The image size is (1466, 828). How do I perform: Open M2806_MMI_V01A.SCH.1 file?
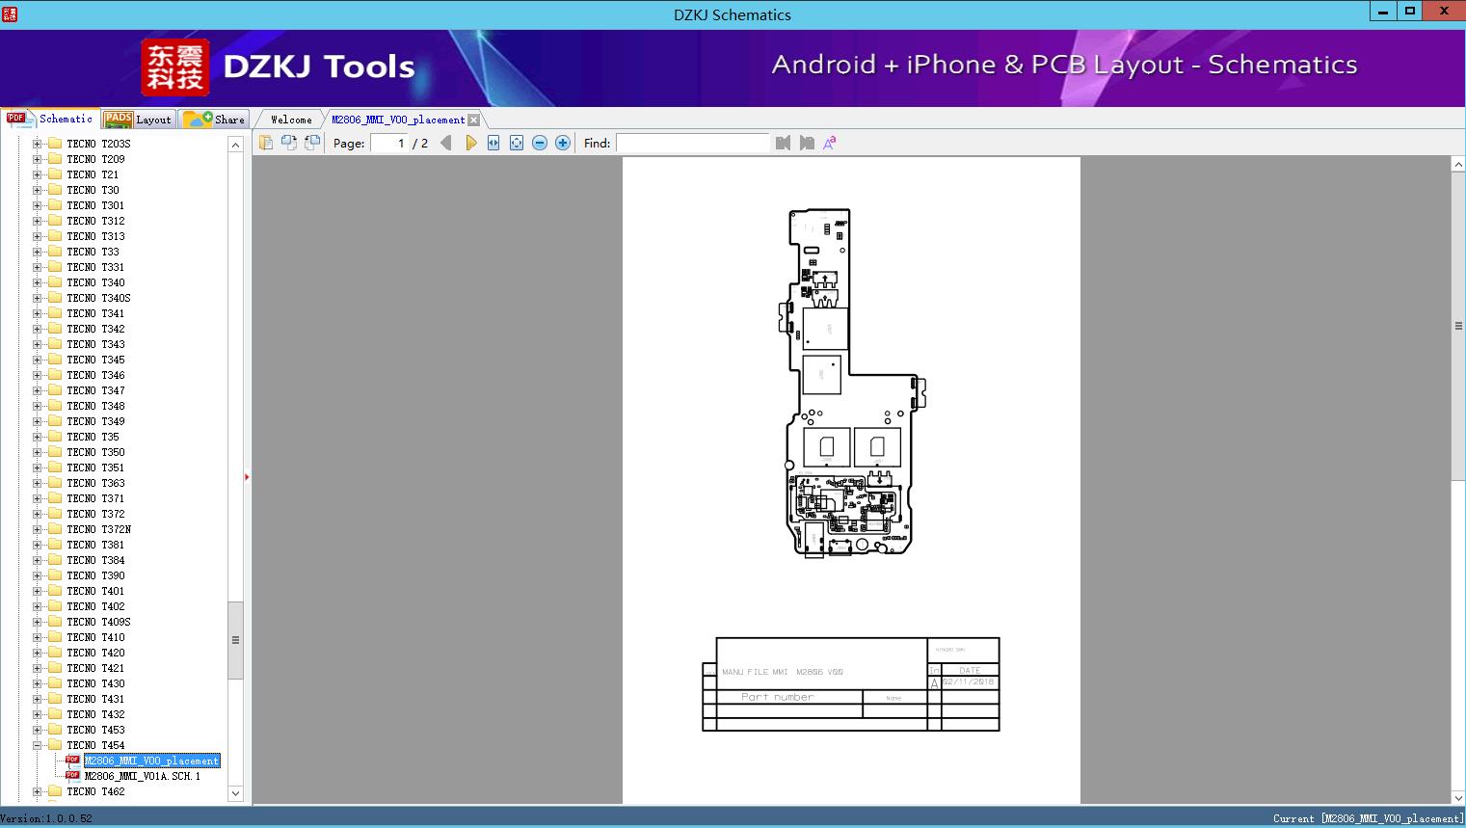(142, 776)
